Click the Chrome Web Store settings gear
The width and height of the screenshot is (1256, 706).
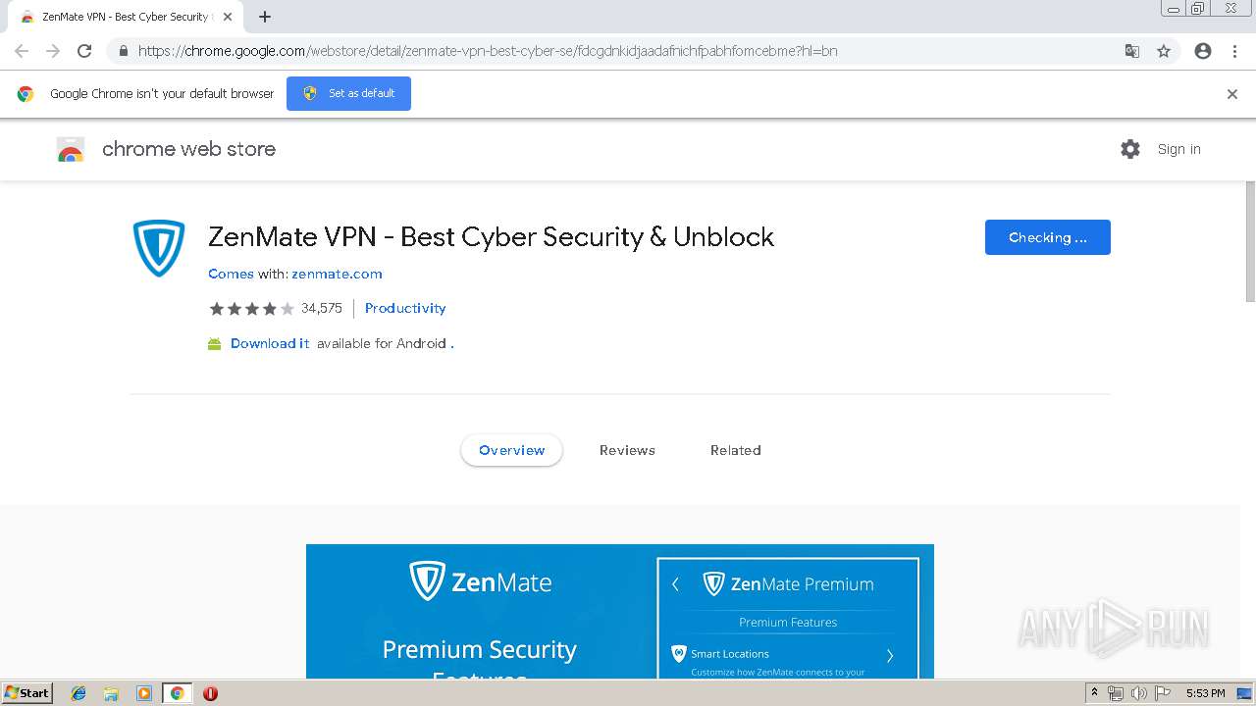[1130, 149]
